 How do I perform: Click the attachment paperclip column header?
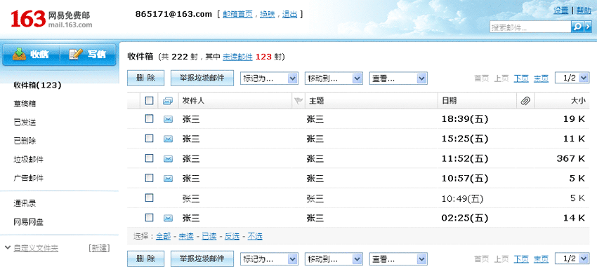pyautogui.click(x=525, y=101)
